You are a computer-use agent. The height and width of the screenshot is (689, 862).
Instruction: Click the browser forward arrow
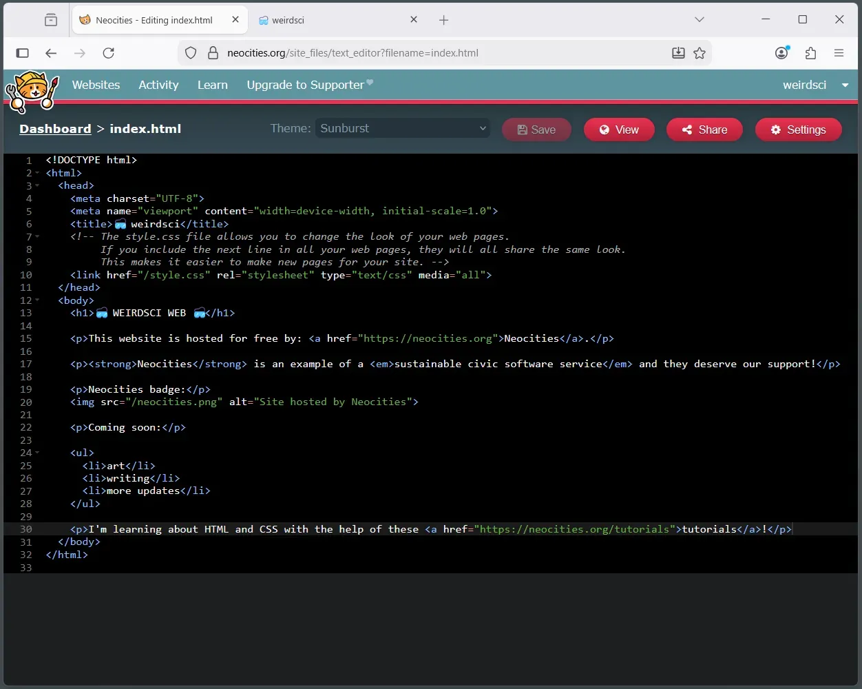click(80, 53)
